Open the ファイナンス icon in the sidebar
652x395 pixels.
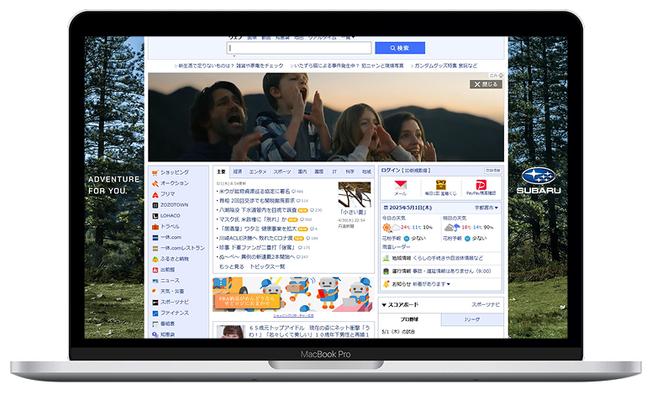(x=155, y=313)
